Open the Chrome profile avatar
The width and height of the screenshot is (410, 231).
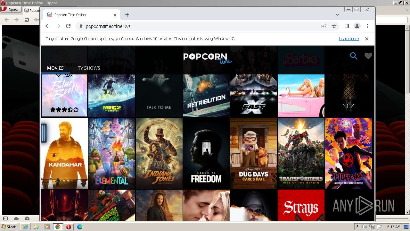[x=357, y=26]
